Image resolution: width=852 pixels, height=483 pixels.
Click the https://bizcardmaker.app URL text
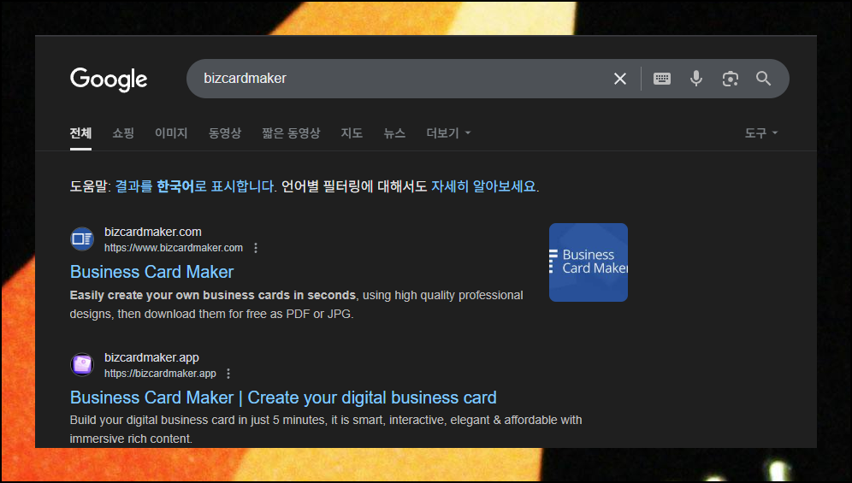point(160,374)
